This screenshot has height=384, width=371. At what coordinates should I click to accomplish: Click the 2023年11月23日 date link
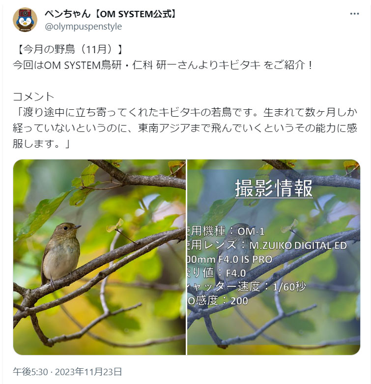coord(88,372)
